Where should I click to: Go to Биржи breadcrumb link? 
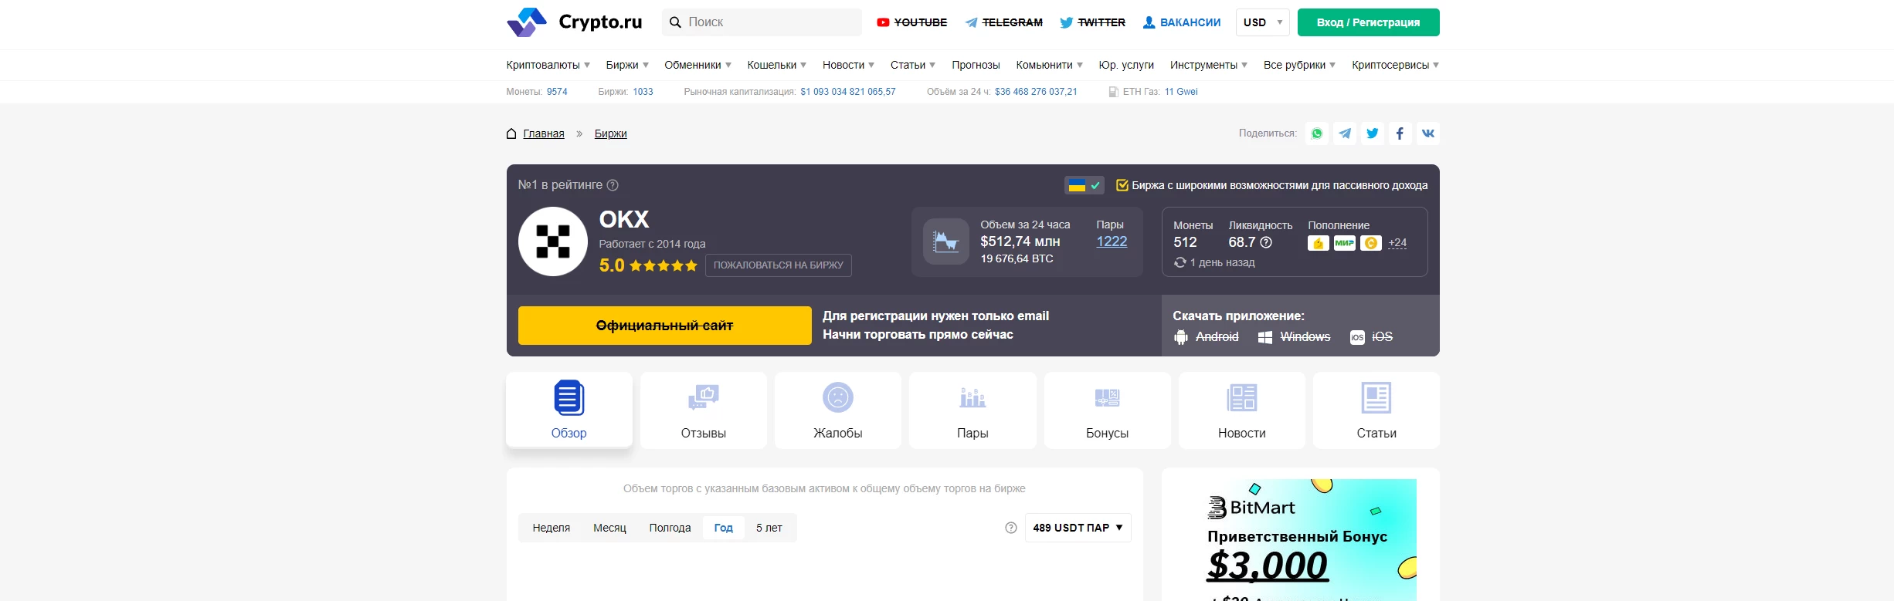pos(610,133)
